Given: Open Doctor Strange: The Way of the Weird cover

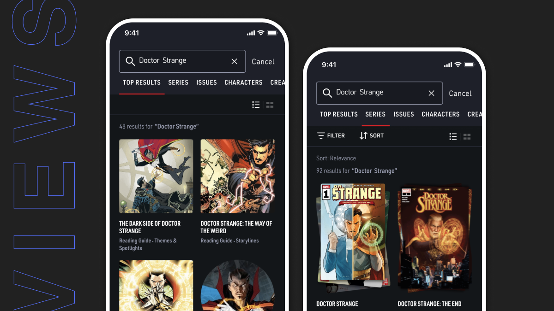Looking at the screenshot, I should click(x=238, y=176).
